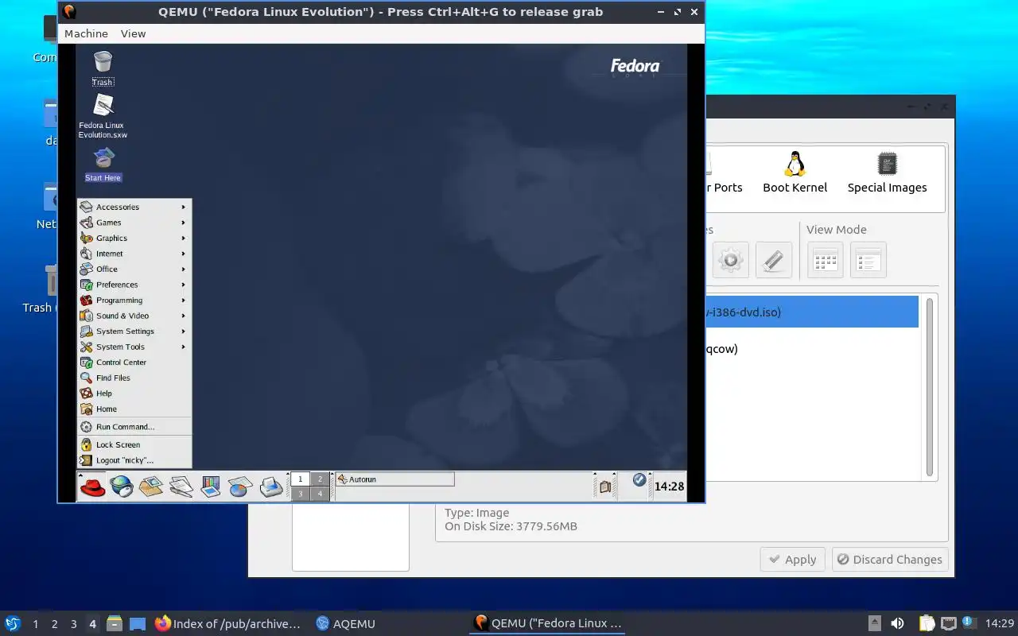Expand the Preferences submenu

point(134,285)
